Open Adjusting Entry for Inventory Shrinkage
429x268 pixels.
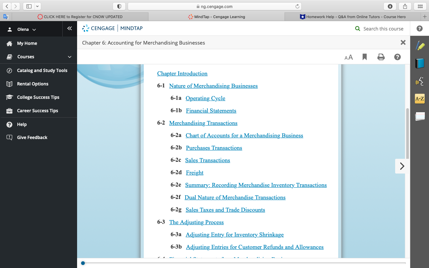[x=235, y=234]
